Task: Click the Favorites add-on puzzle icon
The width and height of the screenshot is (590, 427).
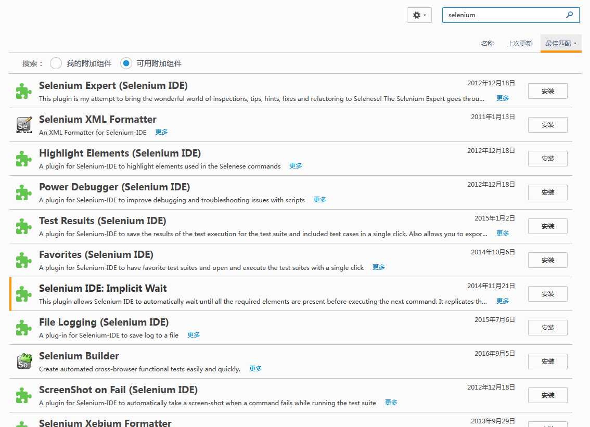Action: pyautogui.click(x=24, y=261)
